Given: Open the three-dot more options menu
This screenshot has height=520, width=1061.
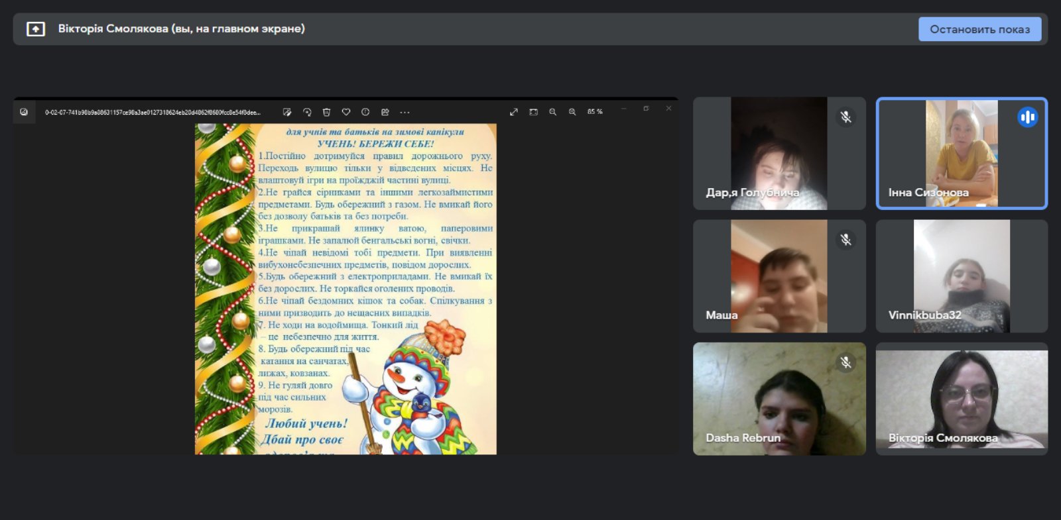Looking at the screenshot, I should (x=405, y=112).
